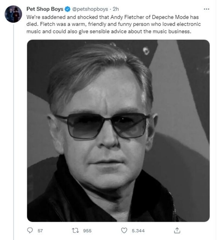Screen dimensions: 217x240
Task: Click the reply count 57
Action: click(40, 231)
